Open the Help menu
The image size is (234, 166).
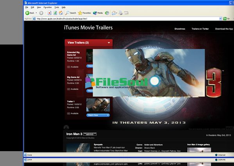coord(64,7)
